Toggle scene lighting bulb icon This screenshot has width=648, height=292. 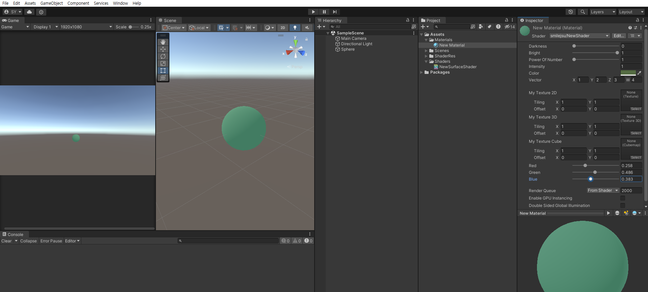coord(295,28)
